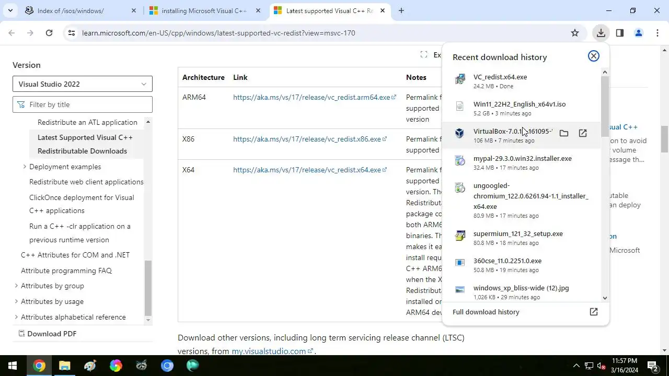This screenshot has width=669, height=376.
Task: Focus the Filter by title field
Action: tap(83, 104)
